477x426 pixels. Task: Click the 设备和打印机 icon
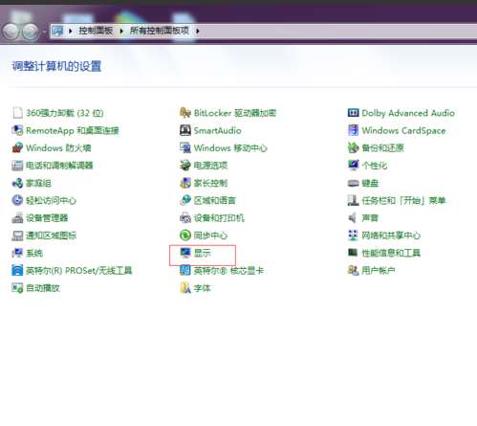click(185, 218)
